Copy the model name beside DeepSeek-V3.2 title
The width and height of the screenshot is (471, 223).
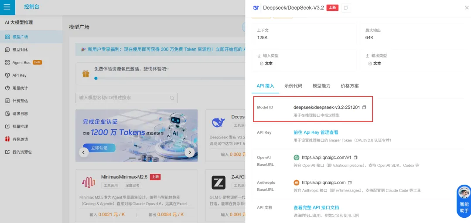[x=346, y=8]
